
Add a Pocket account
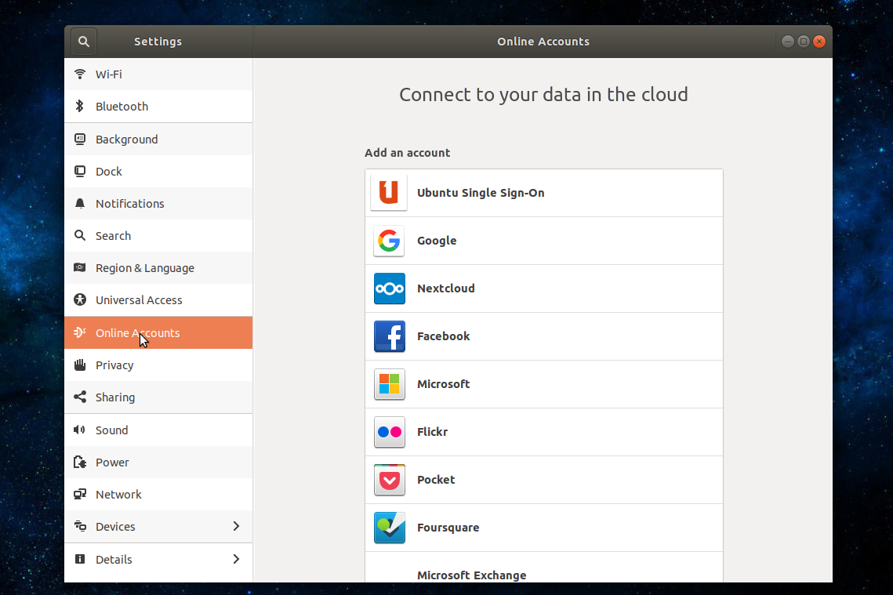pyautogui.click(x=544, y=480)
